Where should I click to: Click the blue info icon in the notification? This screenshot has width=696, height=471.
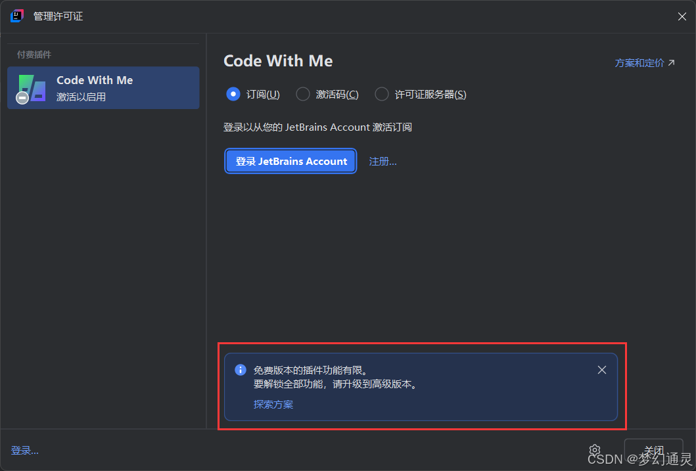[241, 370]
